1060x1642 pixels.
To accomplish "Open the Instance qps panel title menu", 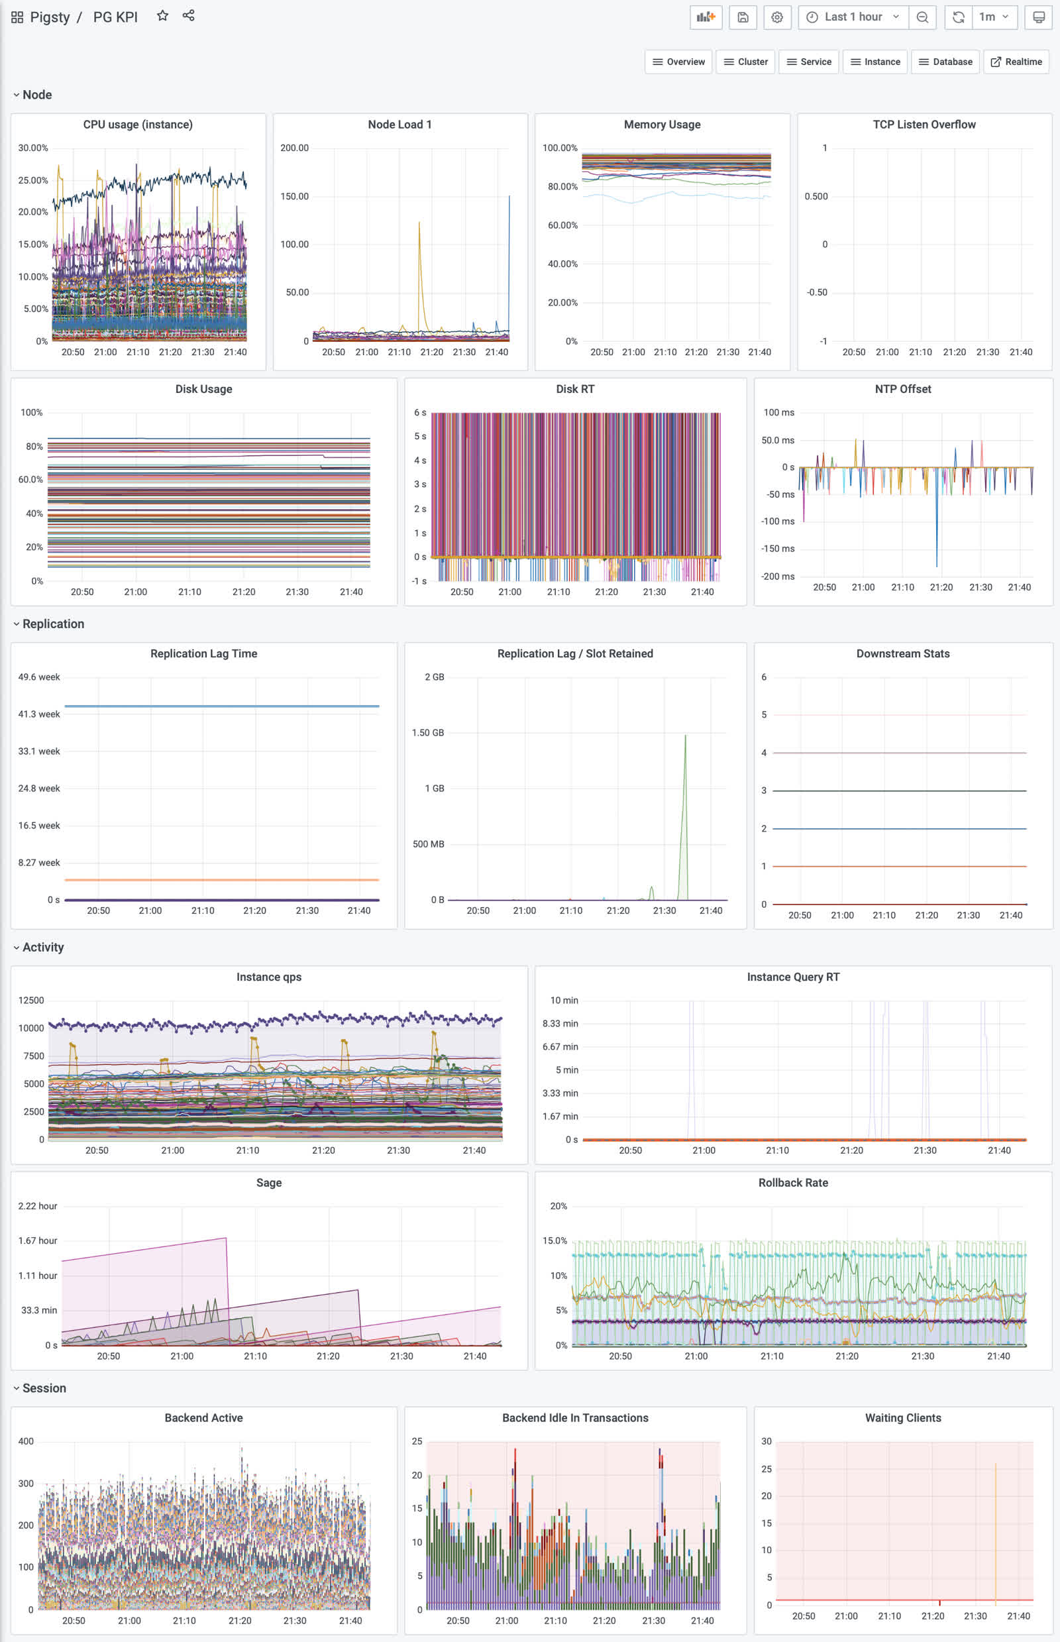I will click(x=269, y=977).
